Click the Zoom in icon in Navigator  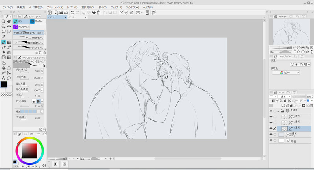[x=299, y=48]
